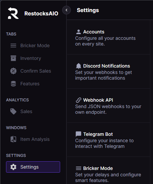Click the Webhook API link icon
153x184 pixels.
point(79,100)
